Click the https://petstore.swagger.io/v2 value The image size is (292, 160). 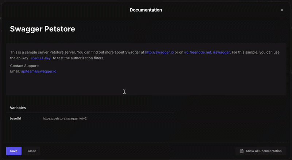(x=65, y=118)
